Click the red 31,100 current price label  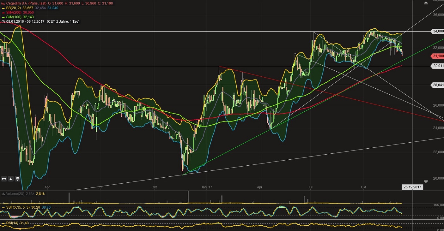437,56
